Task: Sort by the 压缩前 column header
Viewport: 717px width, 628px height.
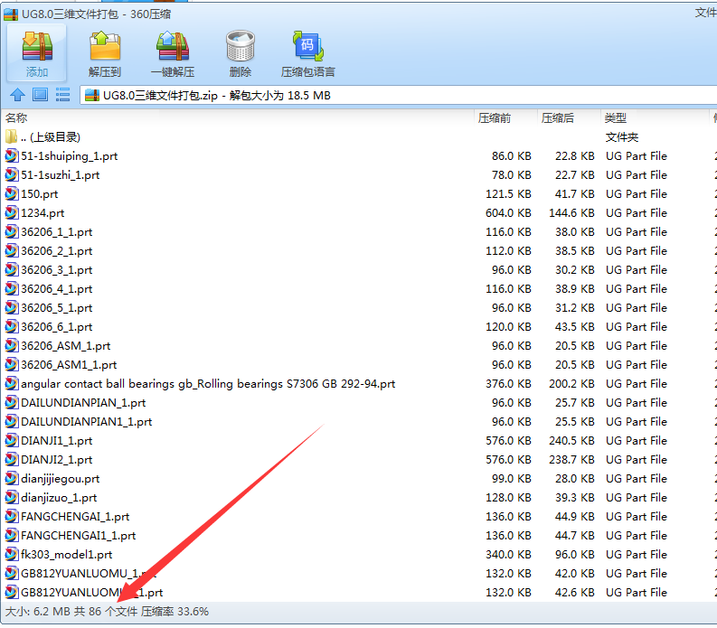Action: tap(495, 118)
